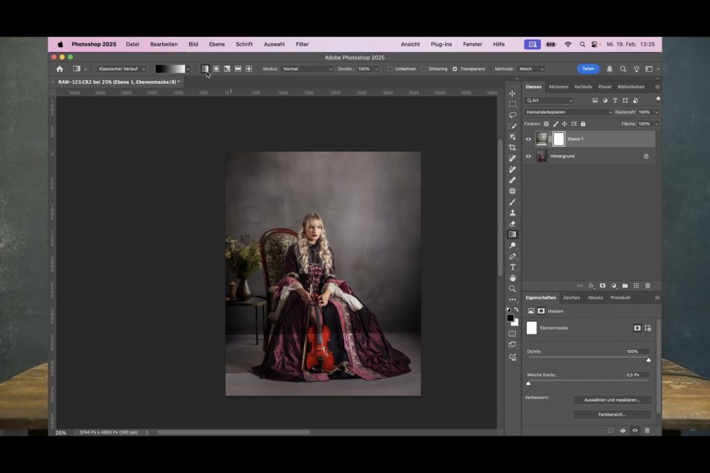The width and height of the screenshot is (710, 473).
Task: Click the radial gradient style icon
Action: [x=216, y=69]
